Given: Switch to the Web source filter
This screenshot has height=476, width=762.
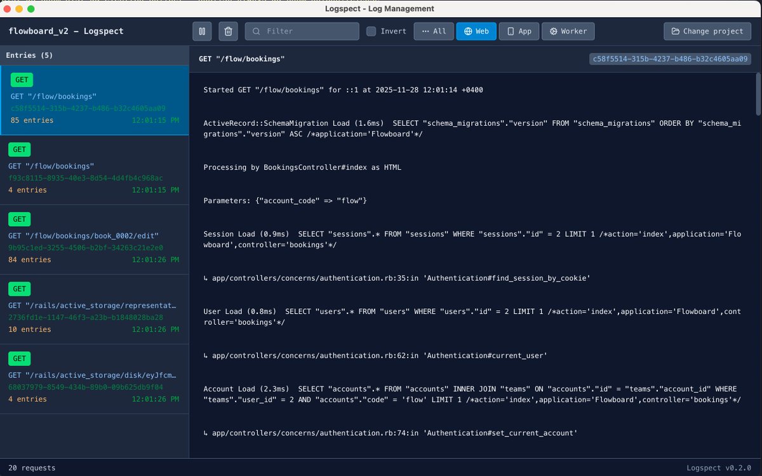Looking at the screenshot, I should (476, 31).
